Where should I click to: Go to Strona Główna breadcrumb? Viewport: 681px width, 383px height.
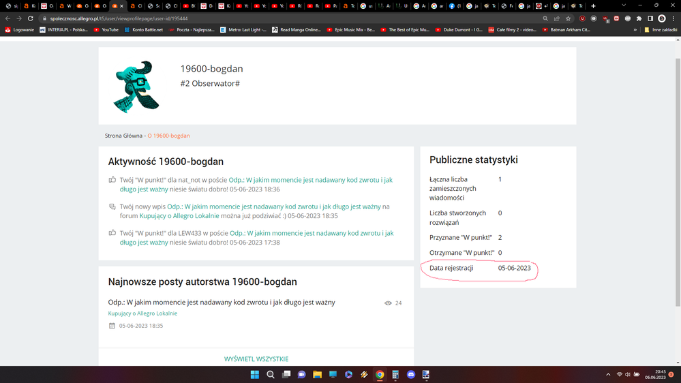(123, 136)
